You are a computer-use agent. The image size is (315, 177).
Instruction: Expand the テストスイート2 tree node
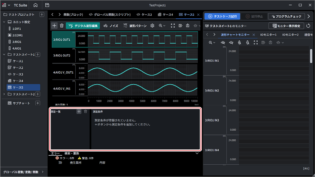[x=4, y=94]
